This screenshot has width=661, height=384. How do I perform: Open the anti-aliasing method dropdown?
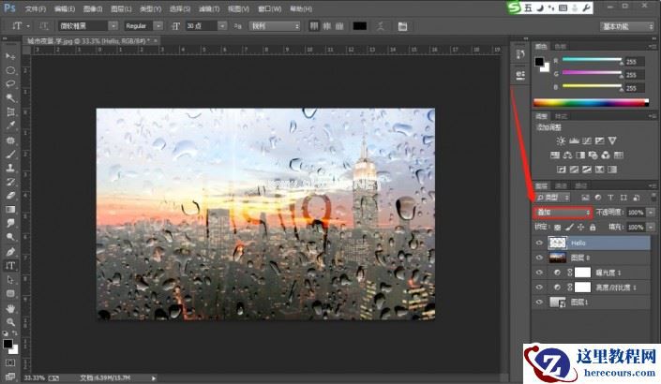coord(275,26)
